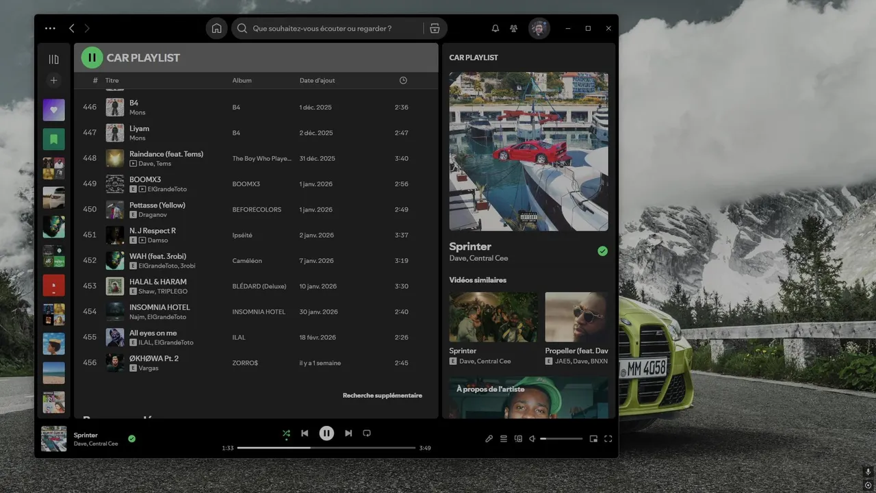Skip to the next track
This screenshot has width=876, height=493.
pos(348,433)
